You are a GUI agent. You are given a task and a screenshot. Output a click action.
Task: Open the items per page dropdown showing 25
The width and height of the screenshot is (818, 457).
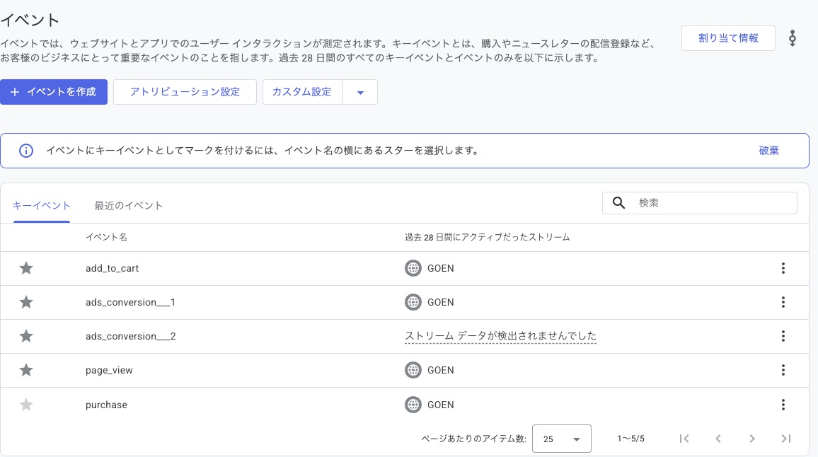point(561,439)
